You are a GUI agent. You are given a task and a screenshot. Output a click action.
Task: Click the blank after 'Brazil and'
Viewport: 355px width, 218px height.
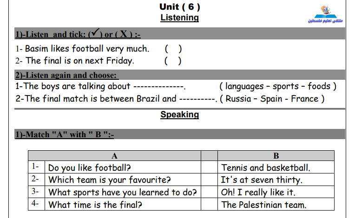[197, 99]
